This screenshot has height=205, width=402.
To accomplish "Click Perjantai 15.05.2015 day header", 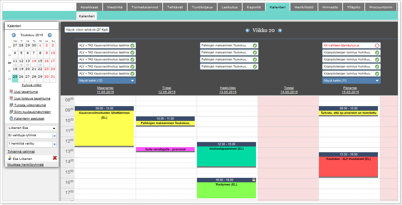I will coord(350,90).
